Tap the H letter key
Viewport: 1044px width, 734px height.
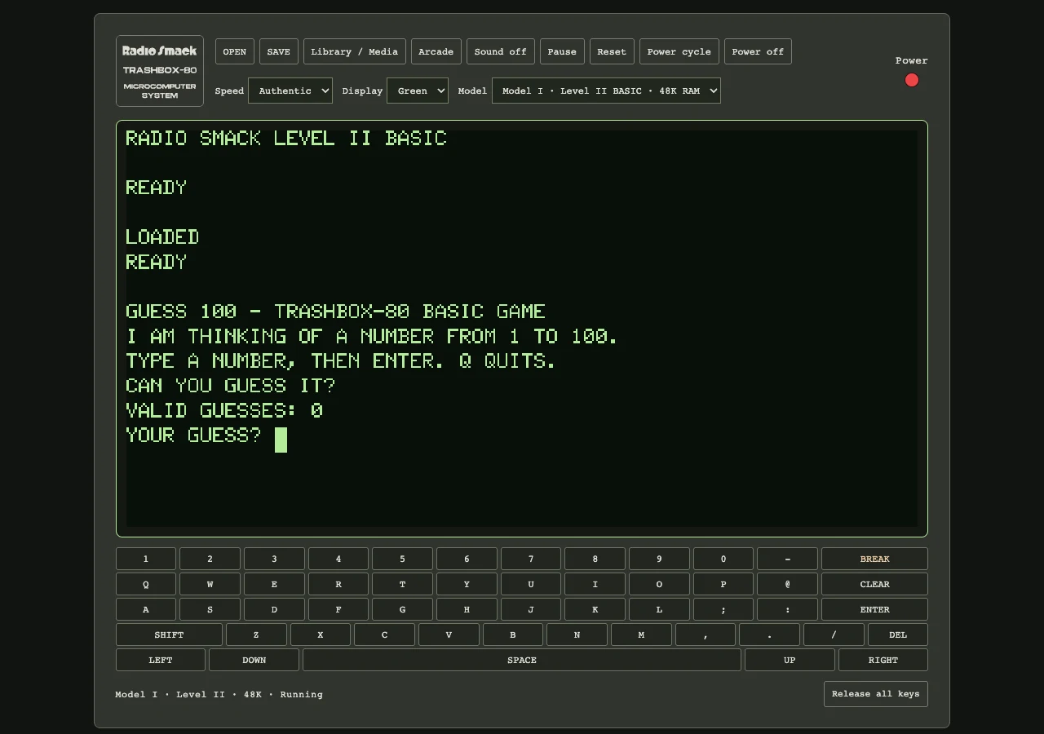tap(467, 609)
